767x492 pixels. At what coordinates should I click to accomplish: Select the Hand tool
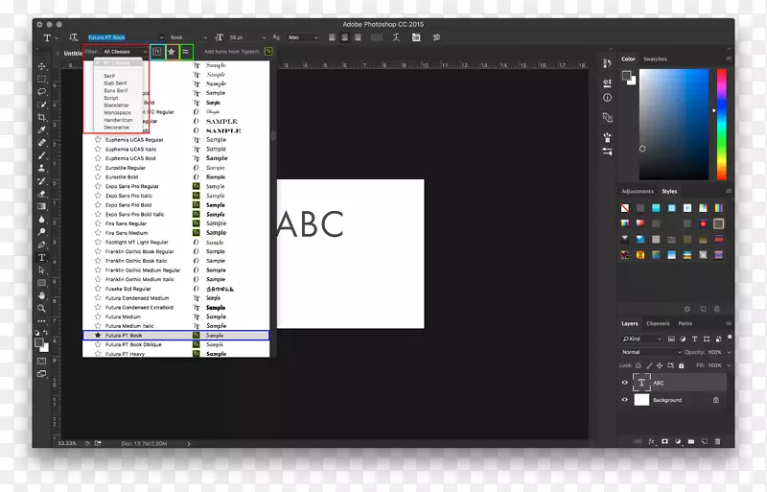(x=41, y=295)
